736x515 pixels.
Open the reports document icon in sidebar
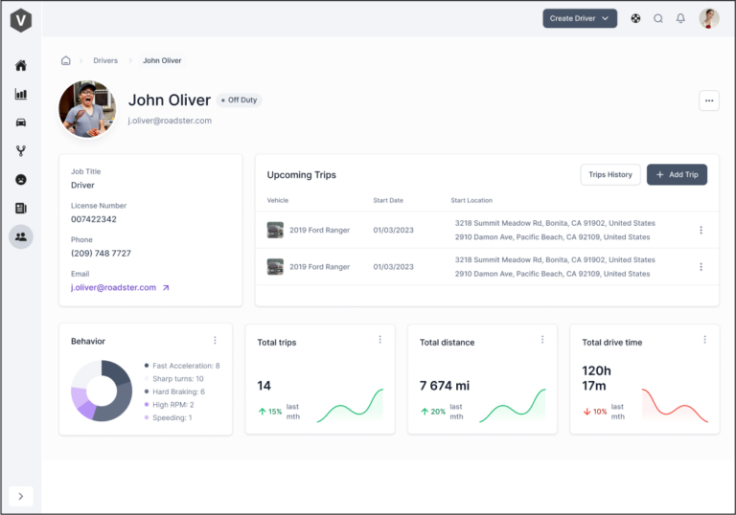coord(21,208)
